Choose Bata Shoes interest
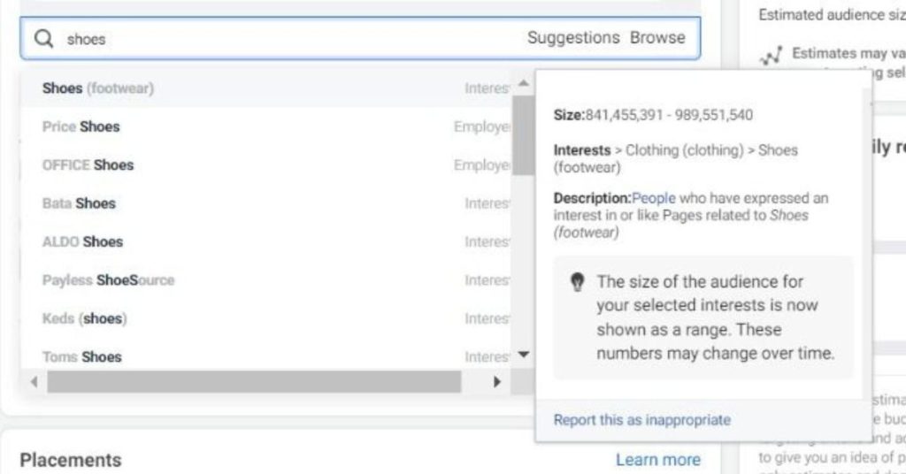The height and width of the screenshot is (474, 906). coord(265,203)
